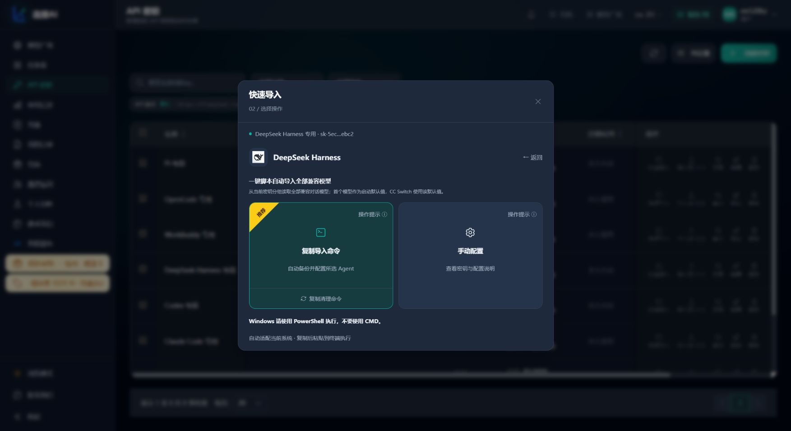The height and width of the screenshot is (431, 791).
Task: Click the gear icon above 手动配置
Action: (470, 232)
